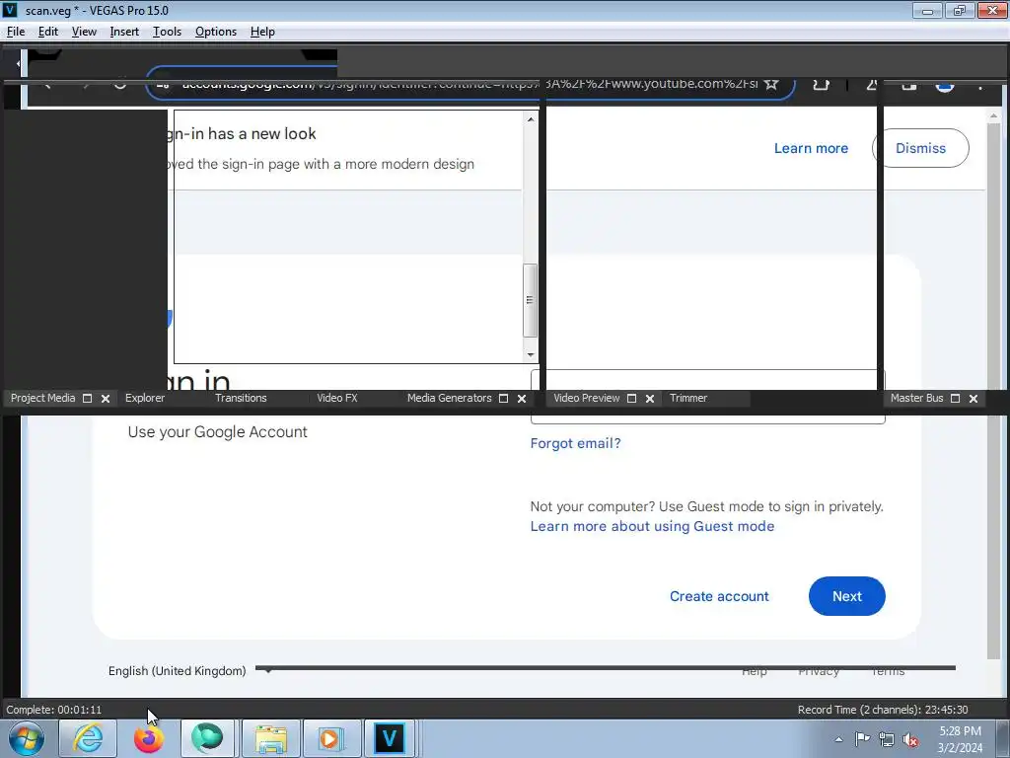Open the View menu
This screenshot has width=1010, height=758.
[84, 32]
